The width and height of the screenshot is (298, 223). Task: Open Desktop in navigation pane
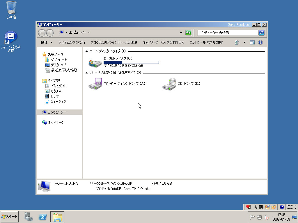pos(56,65)
